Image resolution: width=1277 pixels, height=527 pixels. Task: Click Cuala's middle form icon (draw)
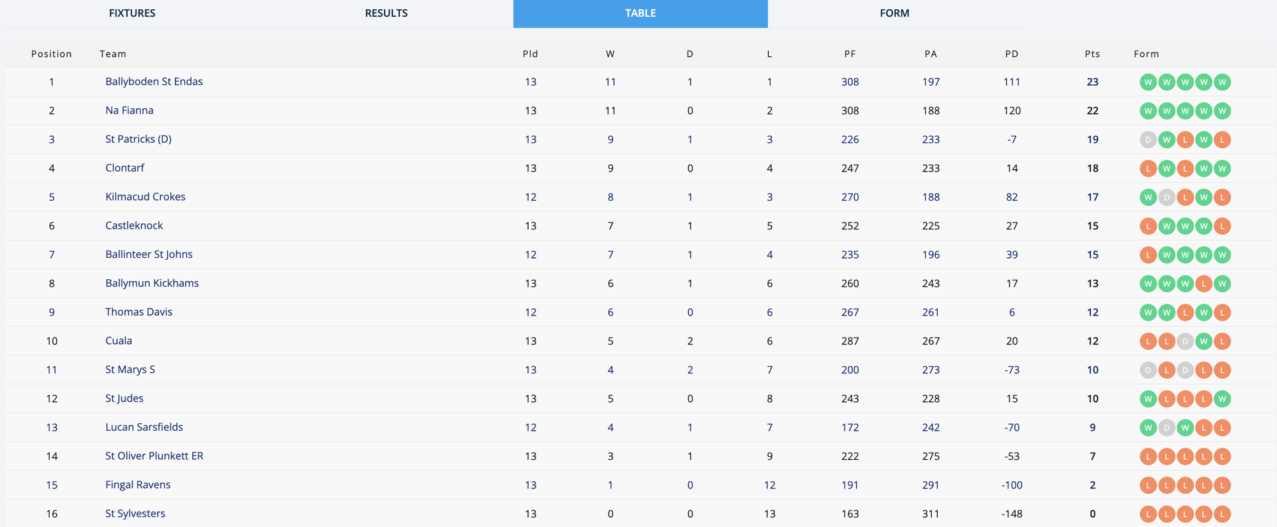1185,342
